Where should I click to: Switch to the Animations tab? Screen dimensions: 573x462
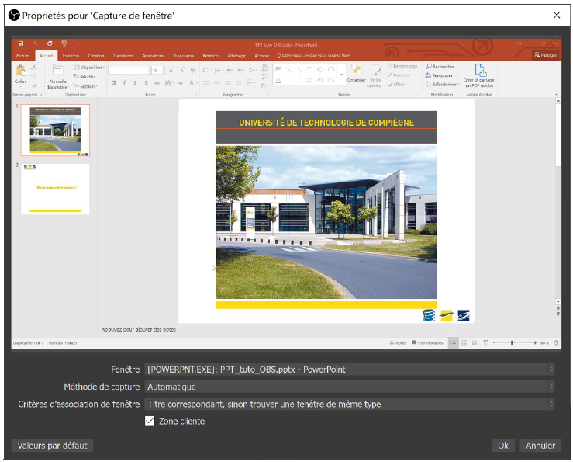pos(153,56)
